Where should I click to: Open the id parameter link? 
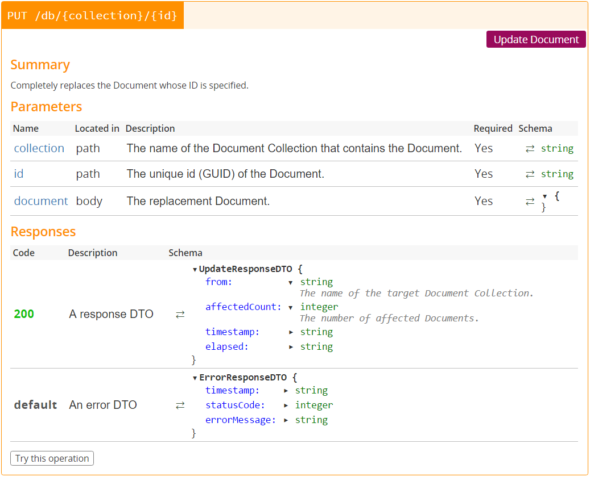point(19,174)
